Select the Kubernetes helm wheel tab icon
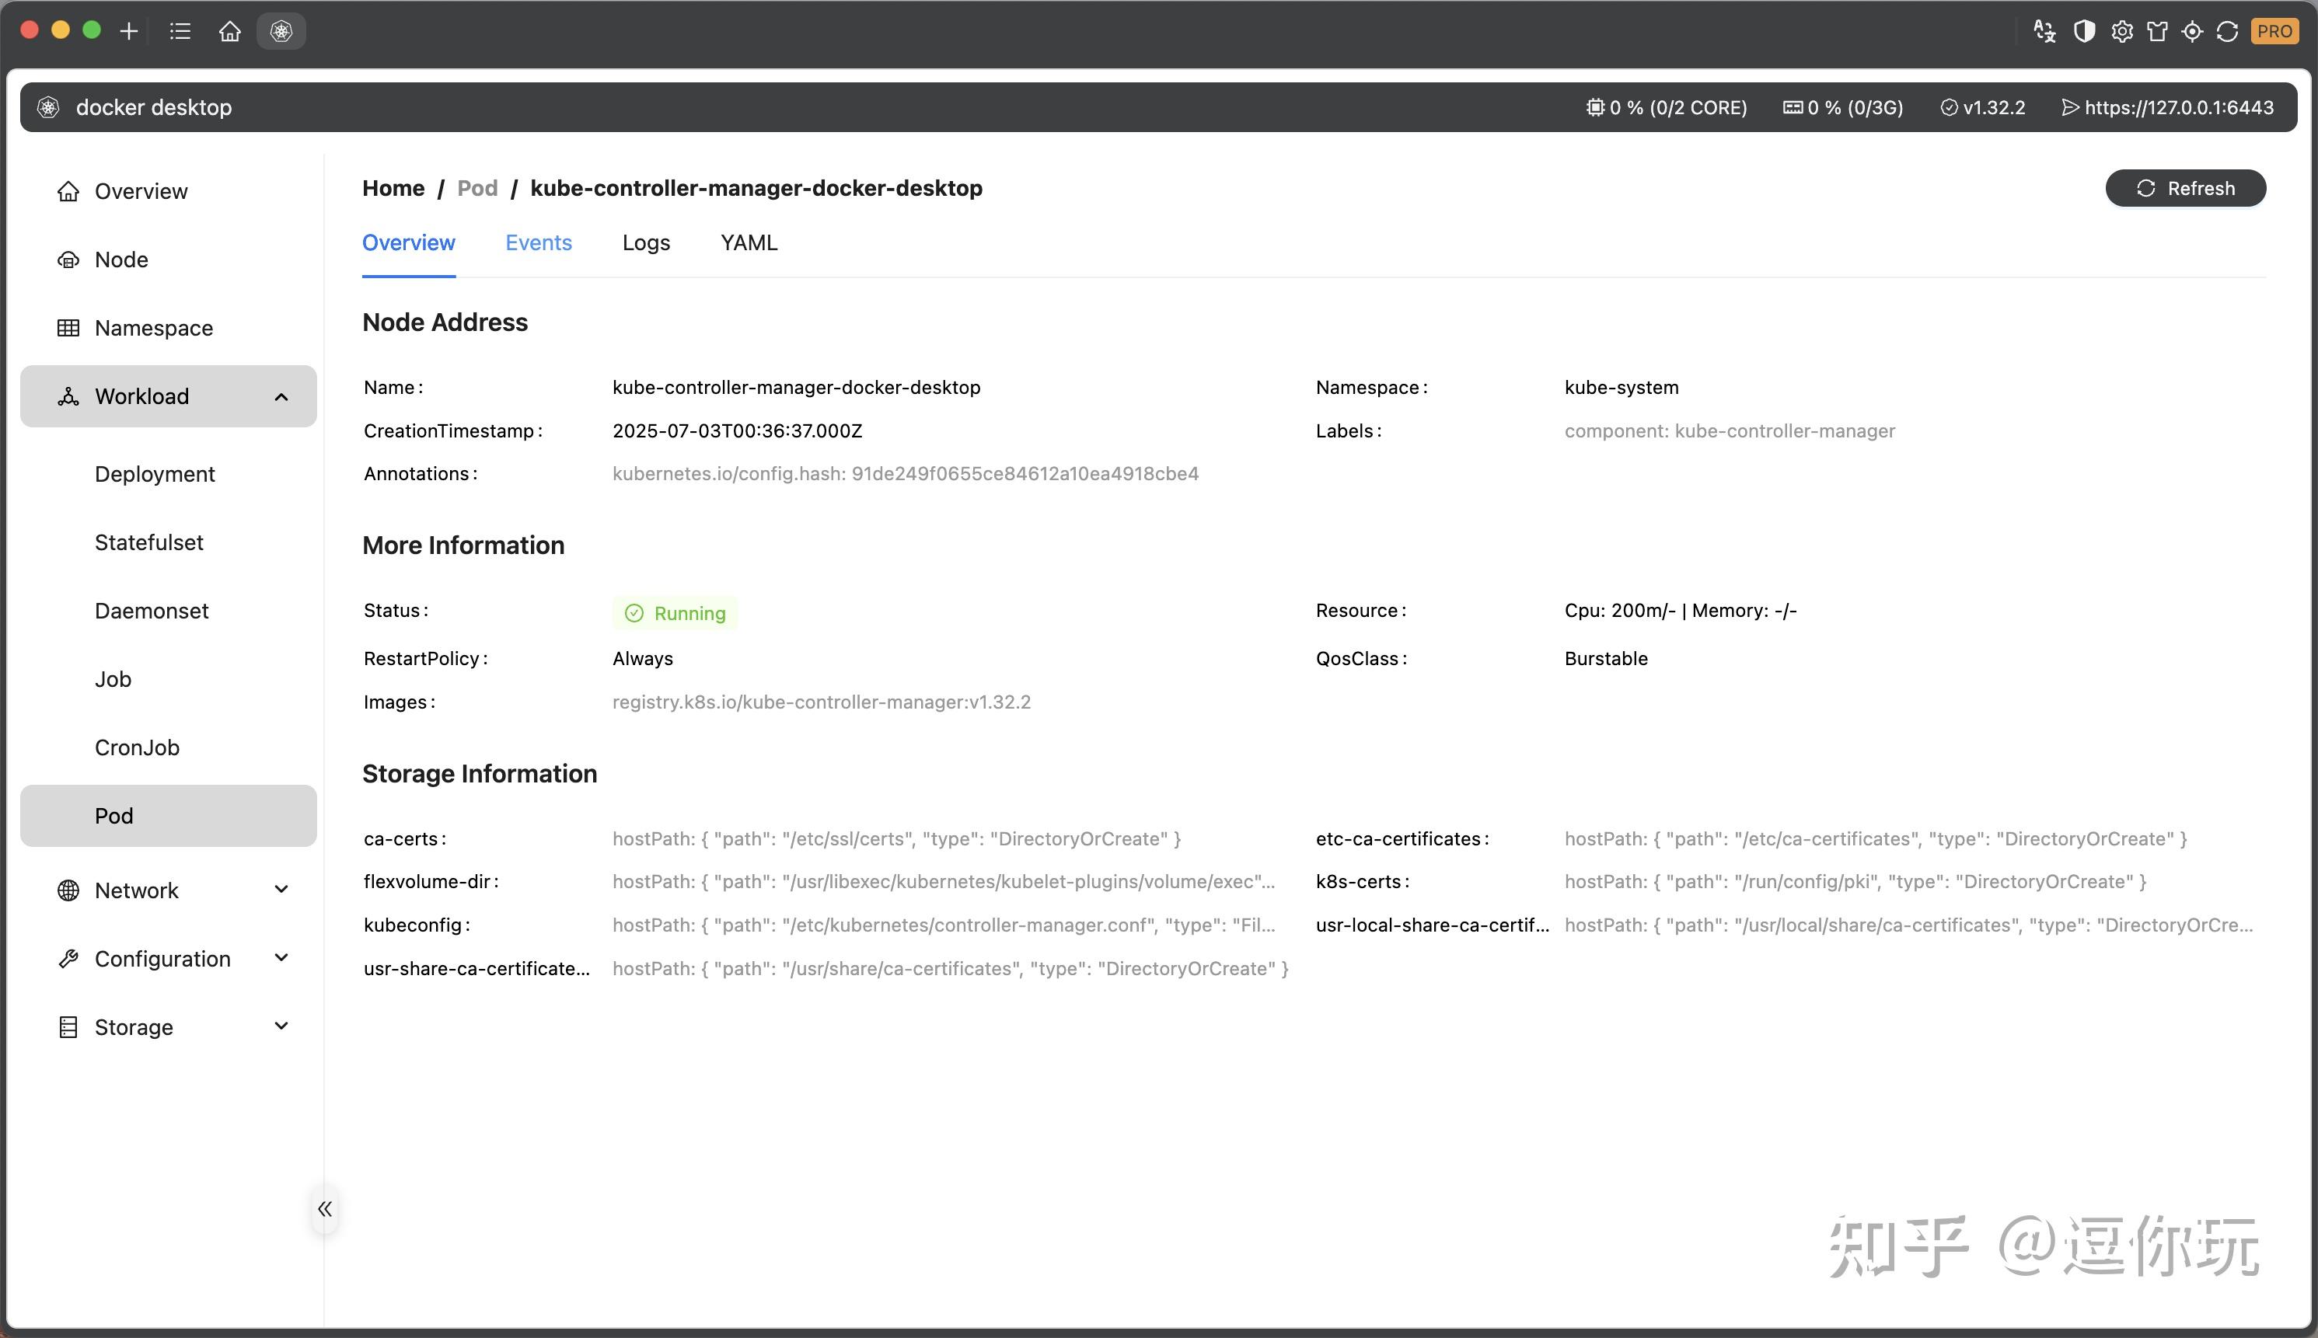Screen dimensions: 2318x1338 [x=281, y=31]
